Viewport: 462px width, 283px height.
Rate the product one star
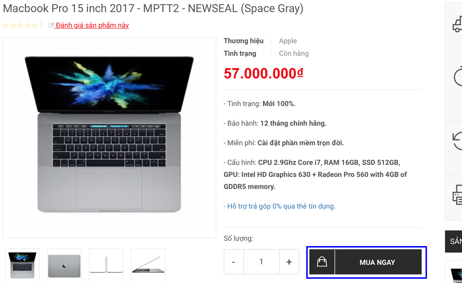tap(6, 26)
